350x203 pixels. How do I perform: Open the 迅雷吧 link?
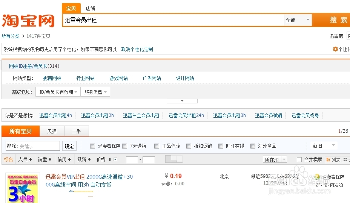click(336, 36)
